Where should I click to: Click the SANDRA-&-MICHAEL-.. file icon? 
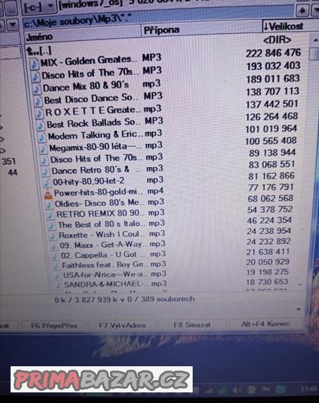[59, 285]
